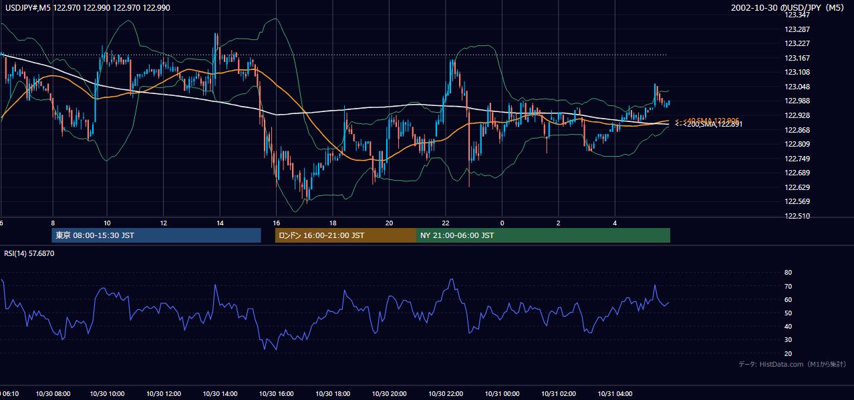Click price axis value 122.868

point(797,130)
